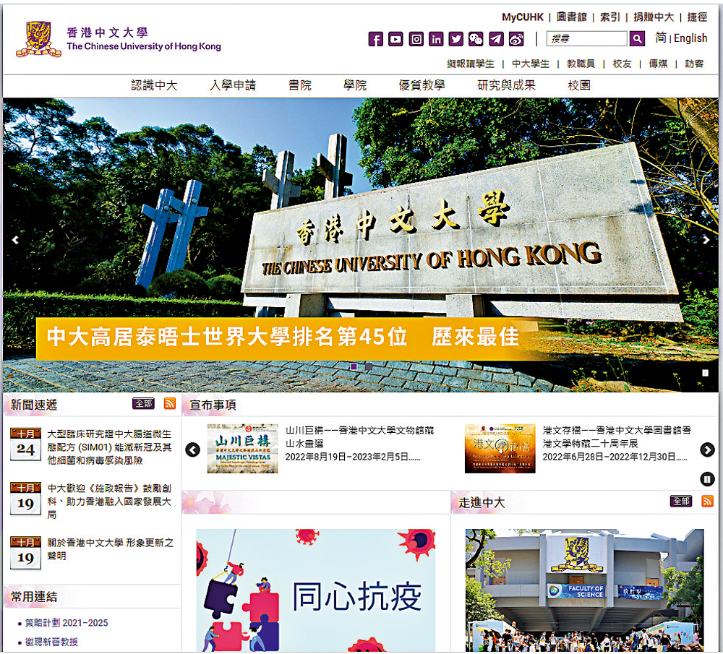
Task: Open the 校友 audience link
Action: (x=622, y=64)
